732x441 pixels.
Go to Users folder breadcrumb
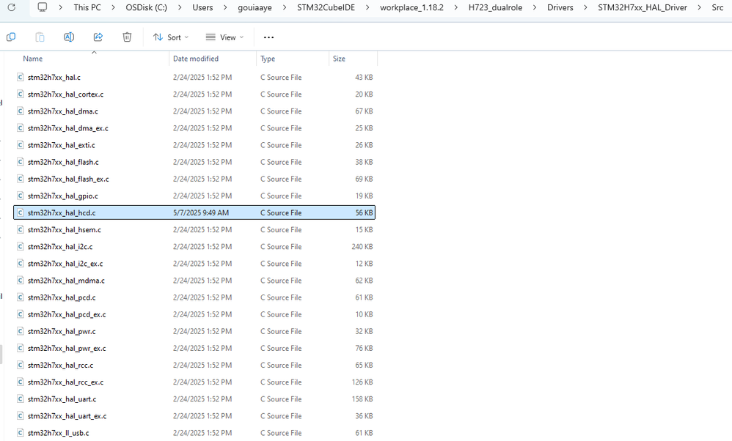pos(202,7)
